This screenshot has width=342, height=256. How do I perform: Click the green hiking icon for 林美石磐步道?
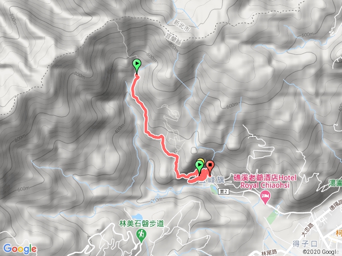click(x=141, y=236)
